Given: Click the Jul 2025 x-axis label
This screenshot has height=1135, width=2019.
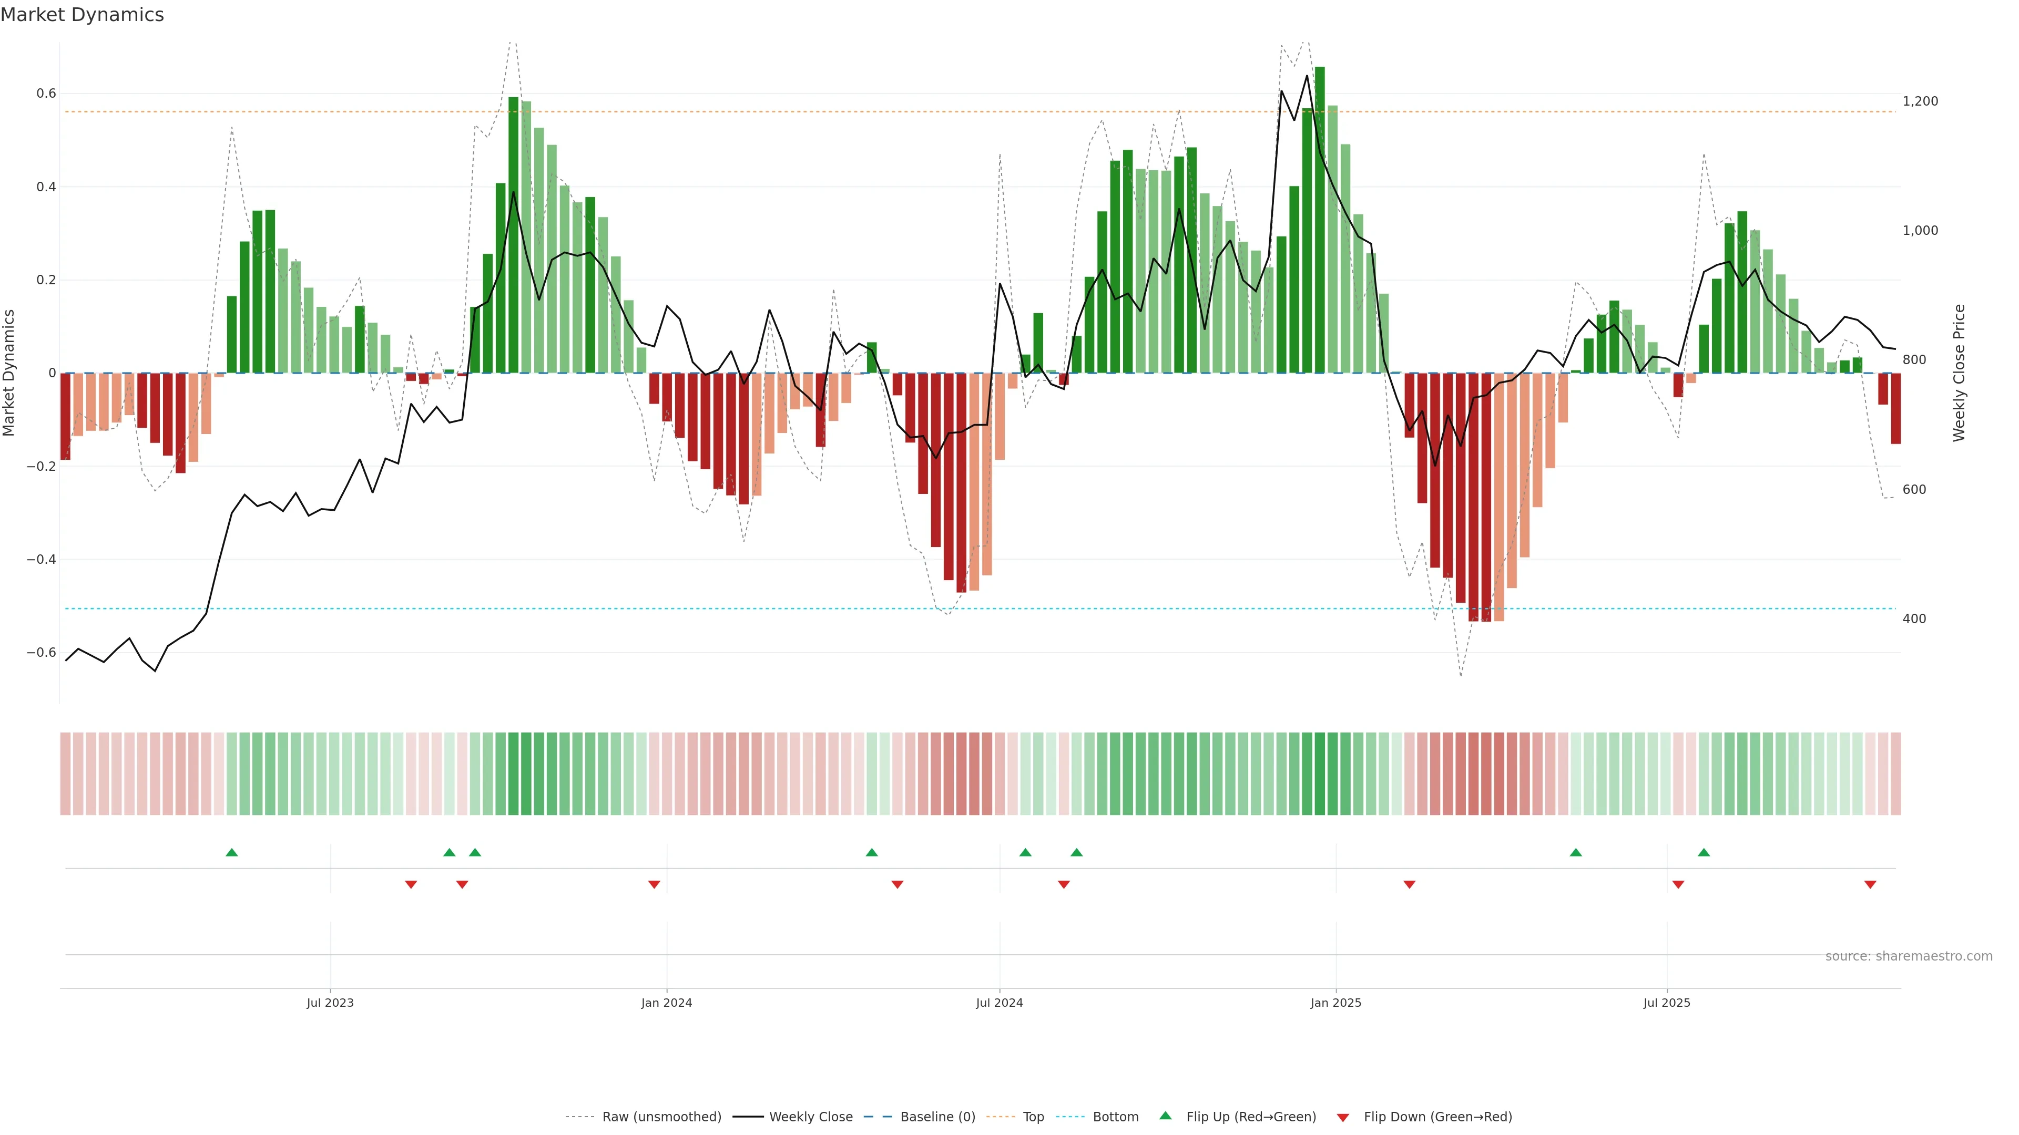Looking at the screenshot, I should coord(1666,1003).
